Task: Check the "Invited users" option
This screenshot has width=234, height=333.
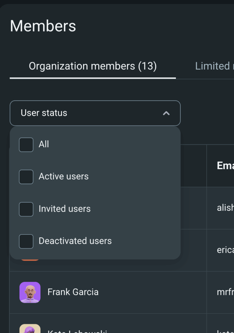Action: click(26, 209)
